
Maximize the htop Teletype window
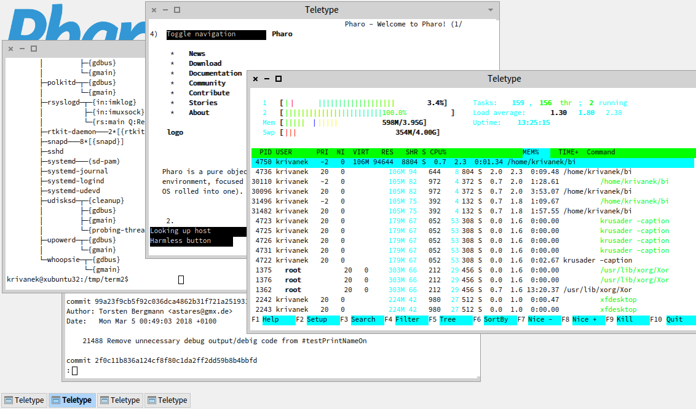tap(279, 79)
